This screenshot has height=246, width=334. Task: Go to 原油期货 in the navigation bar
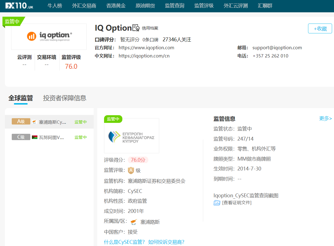click(145, 6)
